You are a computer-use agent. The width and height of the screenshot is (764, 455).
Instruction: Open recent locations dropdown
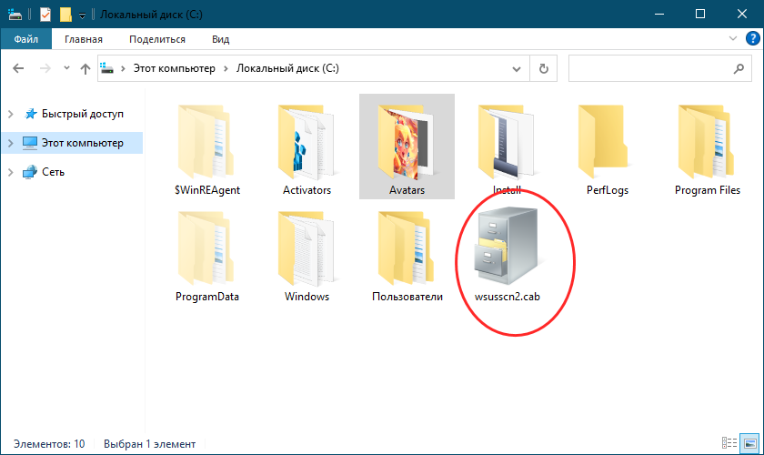66,68
